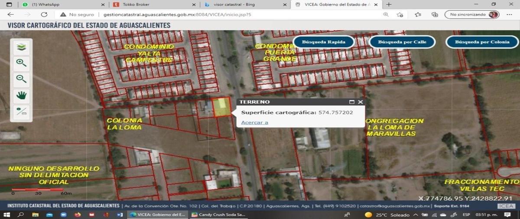Click the highlighted yellow land parcel
Image resolution: width=520 pixels, height=219 pixels.
[221, 107]
